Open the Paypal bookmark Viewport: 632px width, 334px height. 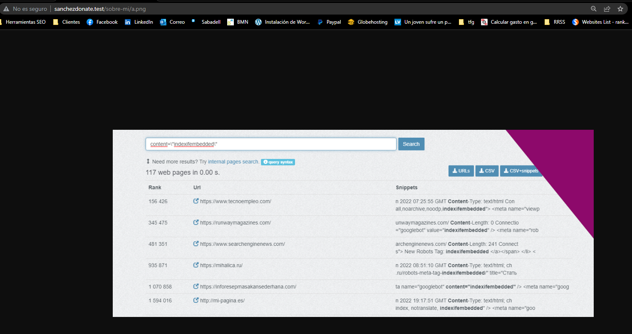click(329, 22)
